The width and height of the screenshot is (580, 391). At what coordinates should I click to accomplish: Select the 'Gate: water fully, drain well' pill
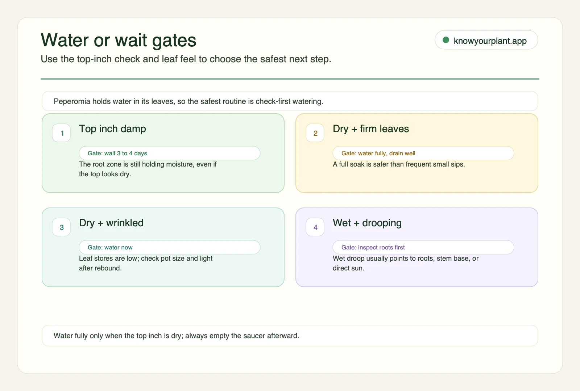pos(423,153)
